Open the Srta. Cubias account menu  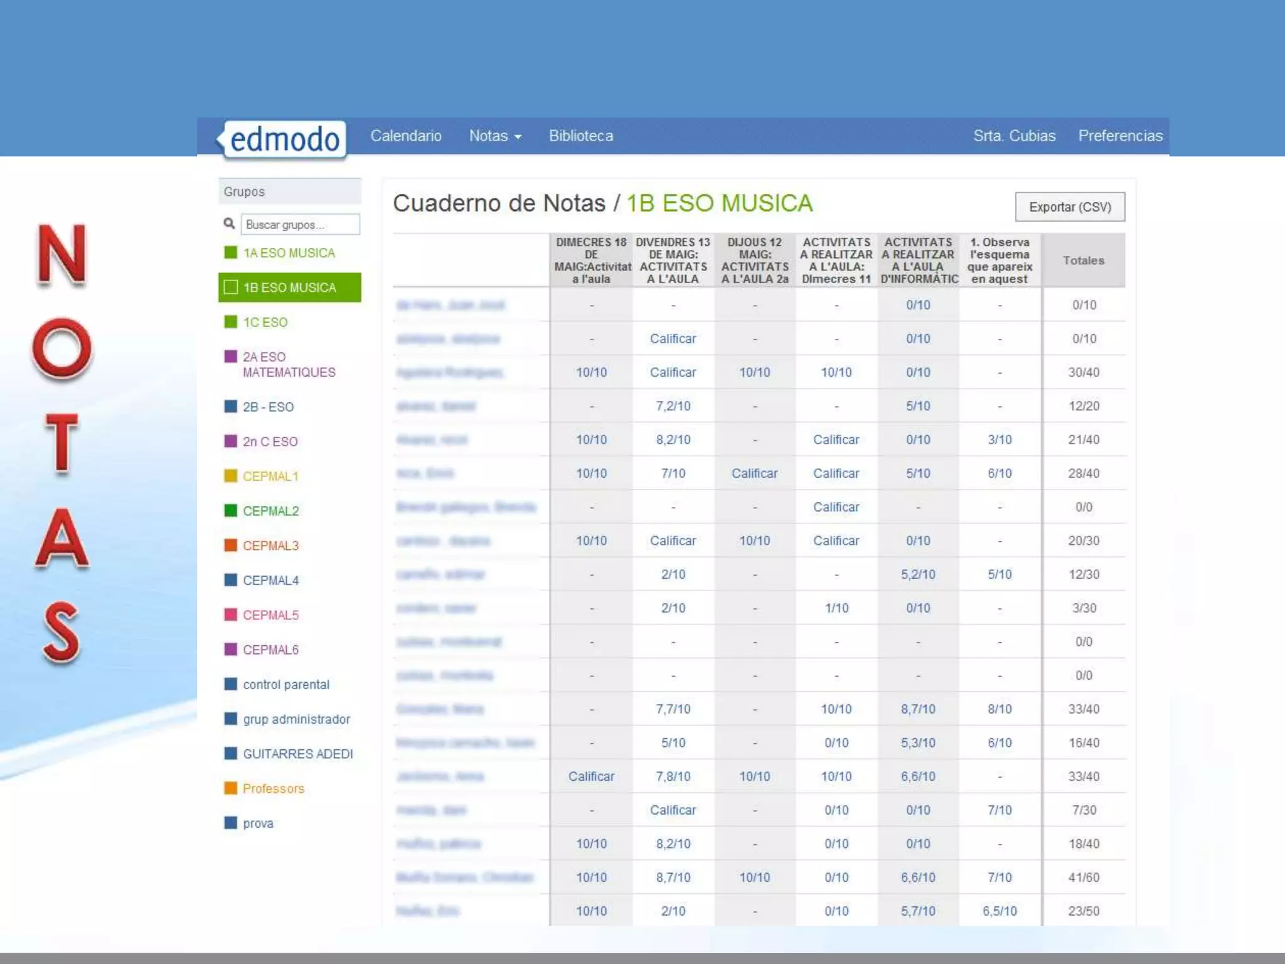tap(1014, 136)
